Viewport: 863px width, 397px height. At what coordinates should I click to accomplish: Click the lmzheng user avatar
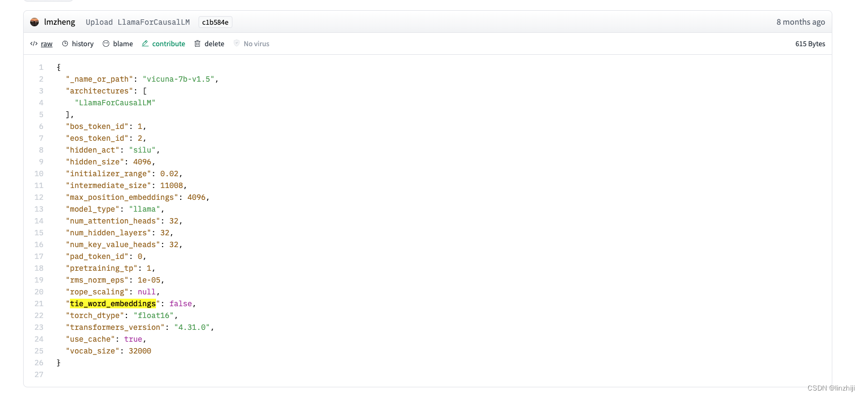pyautogui.click(x=34, y=22)
